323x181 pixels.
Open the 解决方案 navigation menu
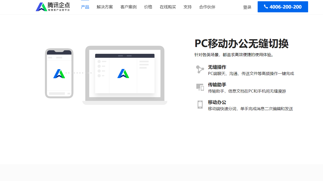tap(105, 7)
